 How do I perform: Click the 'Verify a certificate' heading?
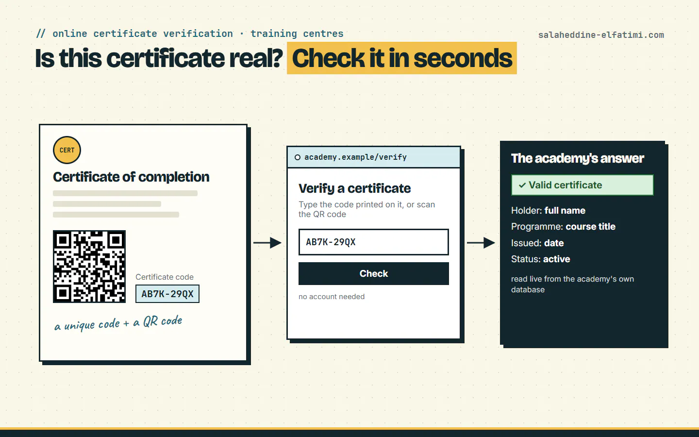tap(355, 188)
